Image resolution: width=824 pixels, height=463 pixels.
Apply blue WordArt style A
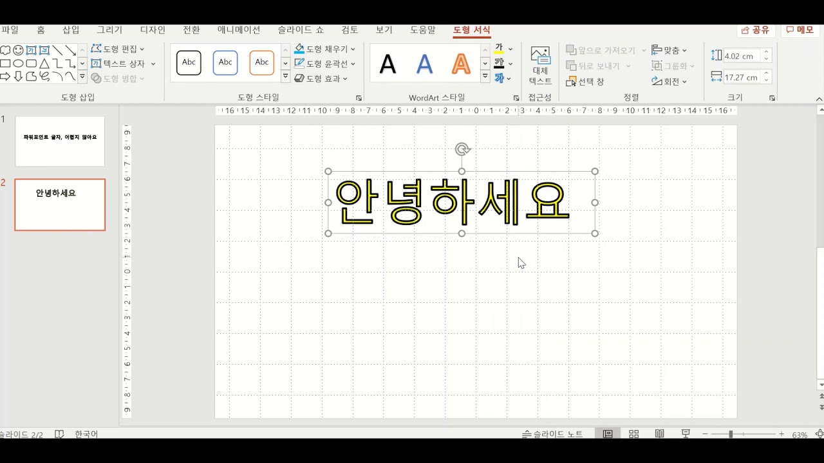pos(424,64)
